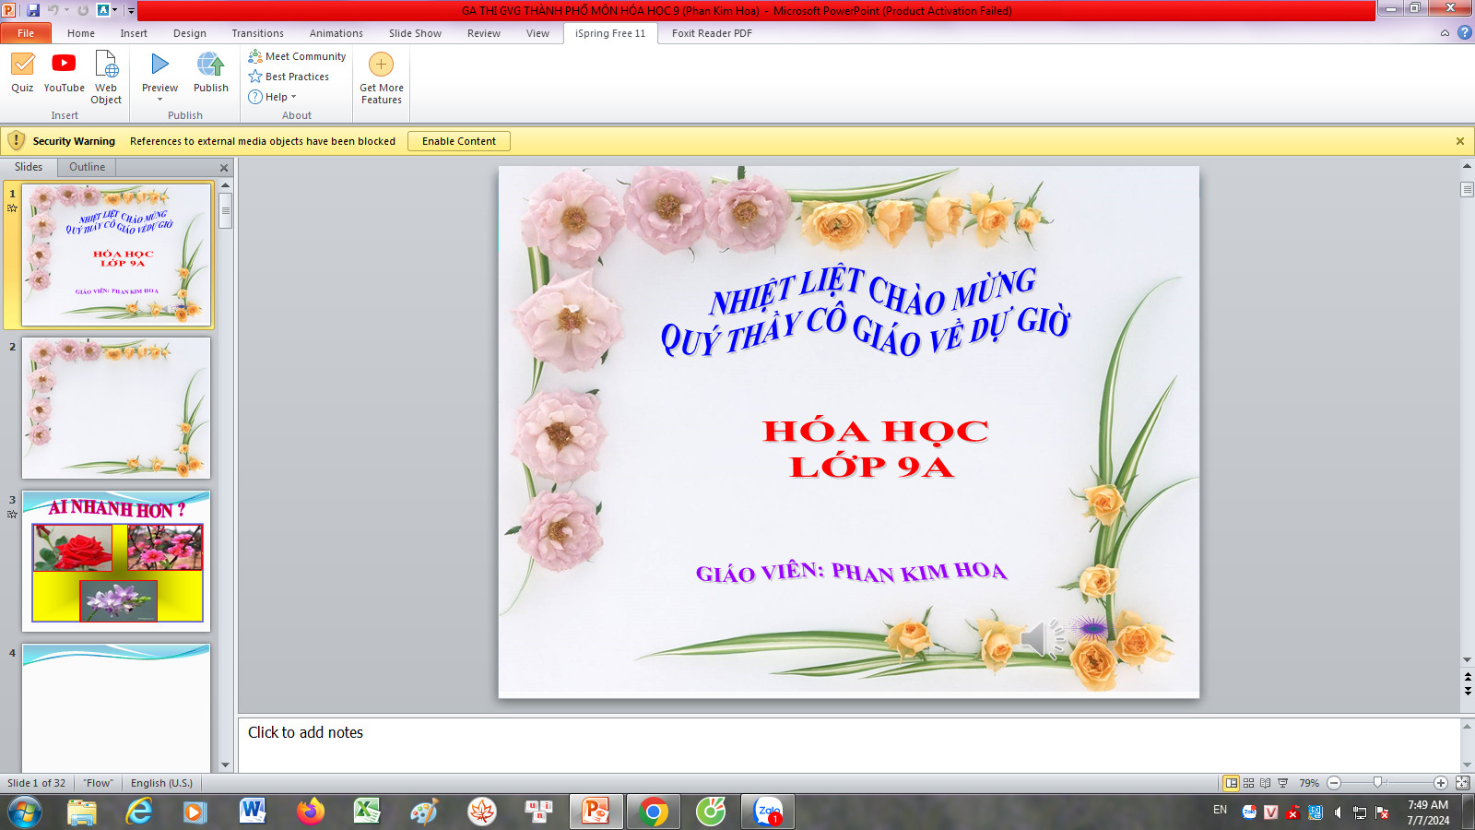Switch to the Outline pane tab

point(87,167)
